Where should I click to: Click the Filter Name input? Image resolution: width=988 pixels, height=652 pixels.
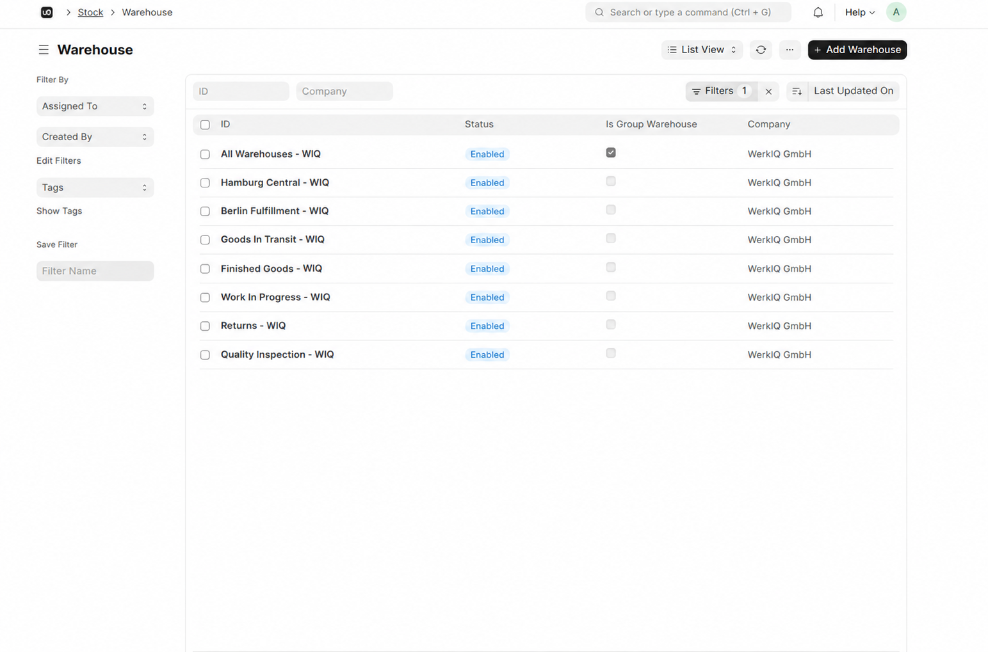point(95,271)
